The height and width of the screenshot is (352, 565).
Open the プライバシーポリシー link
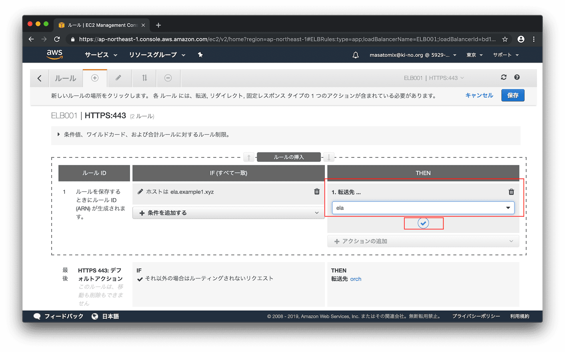[x=476, y=316]
